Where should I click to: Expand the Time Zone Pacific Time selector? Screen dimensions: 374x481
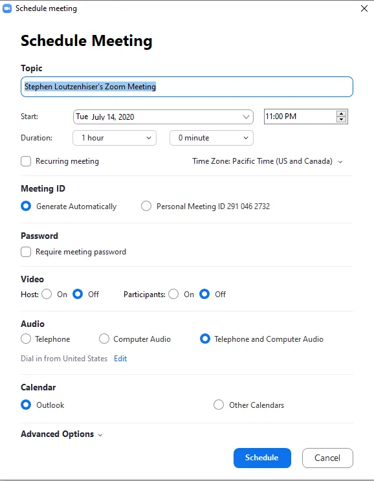(267, 161)
